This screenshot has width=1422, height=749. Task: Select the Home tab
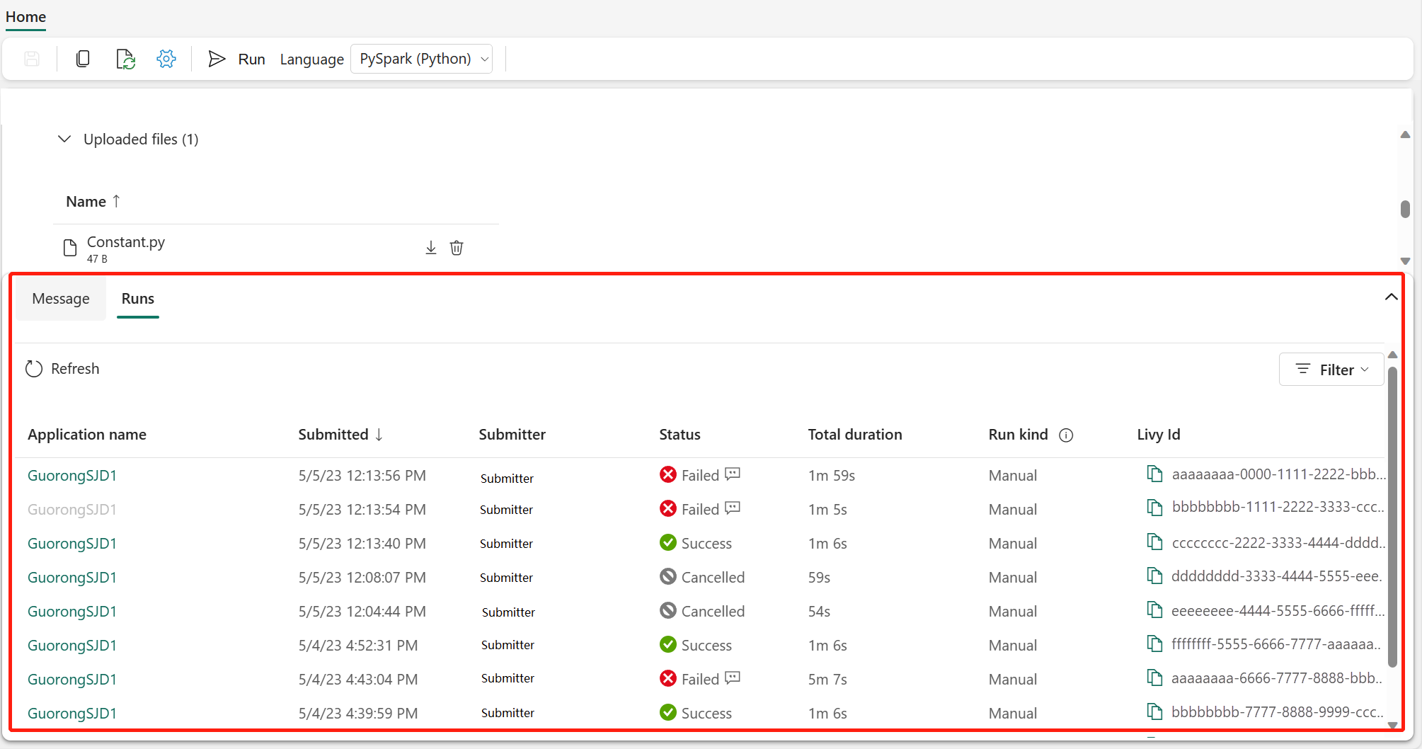(26, 17)
